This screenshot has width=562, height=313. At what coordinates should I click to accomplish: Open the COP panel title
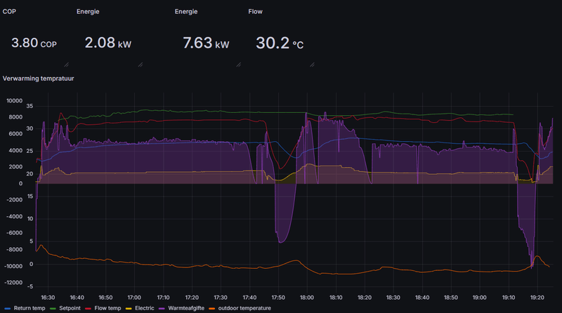coord(9,11)
